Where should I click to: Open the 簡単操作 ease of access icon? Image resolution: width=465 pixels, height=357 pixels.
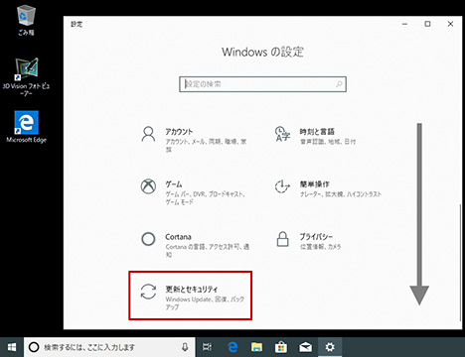click(x=282, y=186)
